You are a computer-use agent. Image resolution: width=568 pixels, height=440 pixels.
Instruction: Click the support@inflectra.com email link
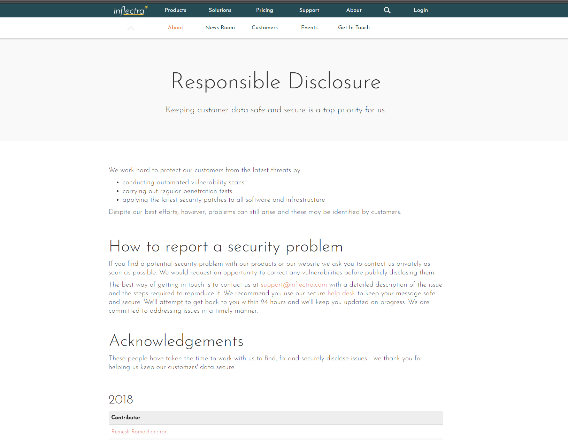[x=294, y=285]
